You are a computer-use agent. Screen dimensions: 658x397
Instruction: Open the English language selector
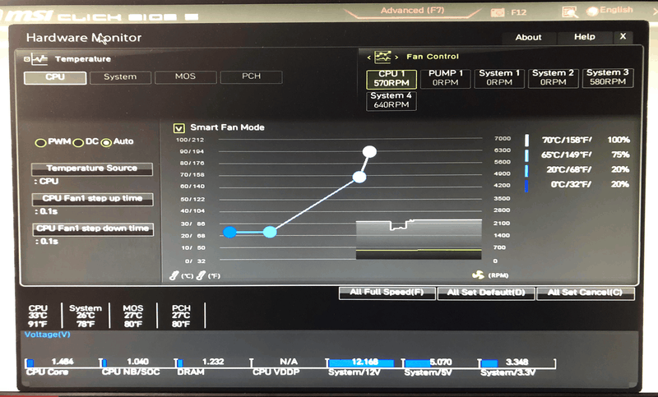(x=609, y=11)
